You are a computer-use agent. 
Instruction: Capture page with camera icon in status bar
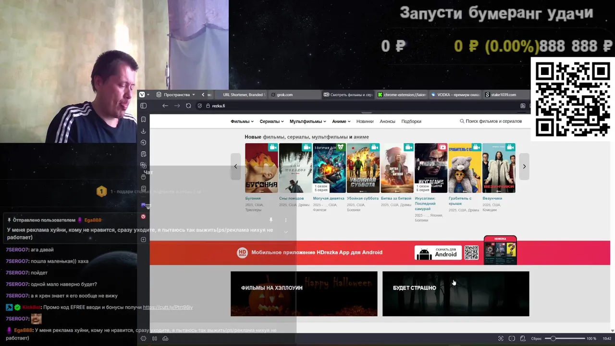(501, 338)
